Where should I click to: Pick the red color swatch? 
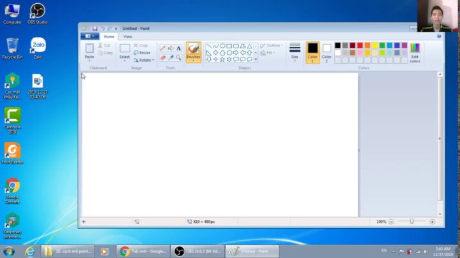pos(360,45)
